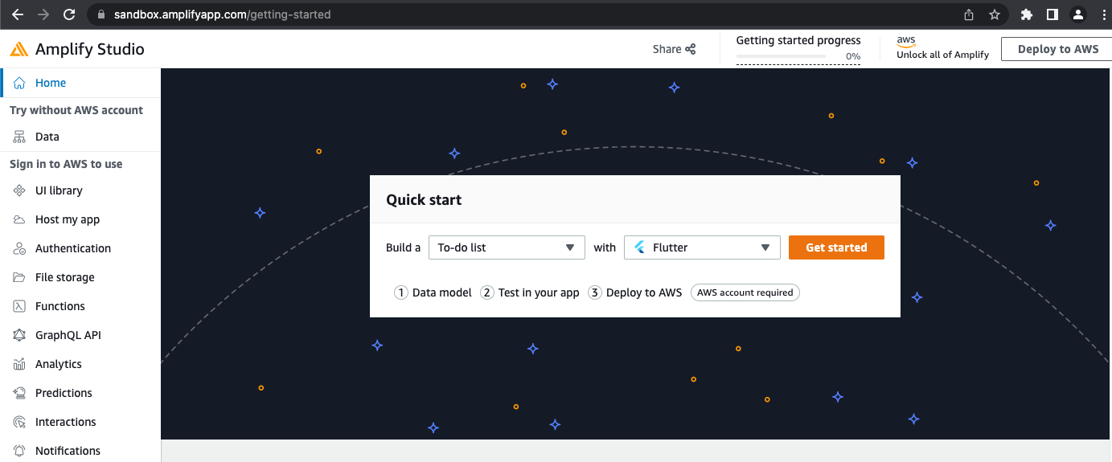This screenshot has height=462, width=1112.
Task: Click the Share link in header
Action: [674, 49]
